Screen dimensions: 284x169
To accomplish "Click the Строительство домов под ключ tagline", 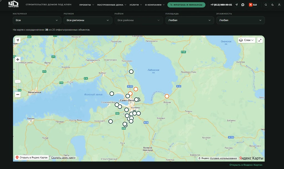I will [x=49, y=4].
